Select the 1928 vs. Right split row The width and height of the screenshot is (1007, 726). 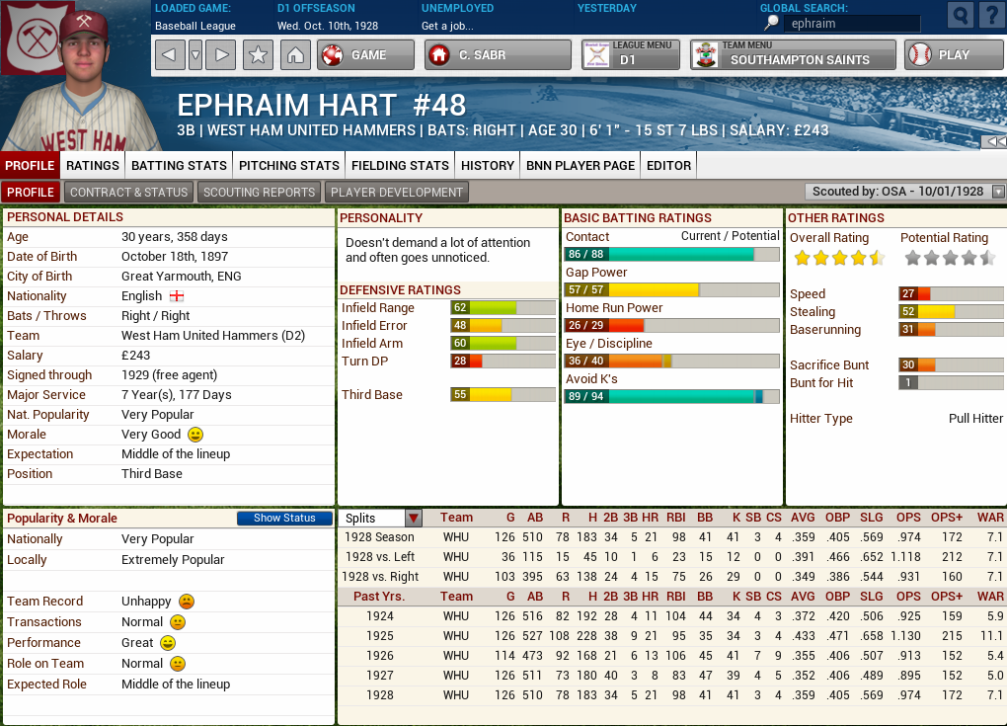[671, 577]
